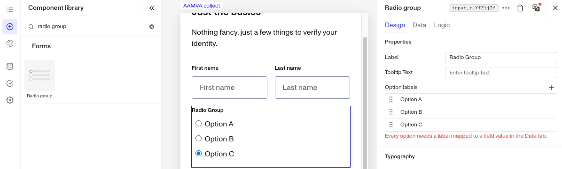Grab the drag handle for Option A
Viewport: 562px width, 169px height.
(x=391, y=100)
